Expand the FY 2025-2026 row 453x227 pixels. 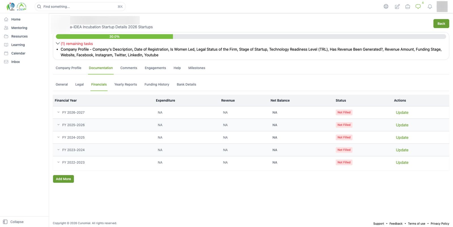point(58,125)
